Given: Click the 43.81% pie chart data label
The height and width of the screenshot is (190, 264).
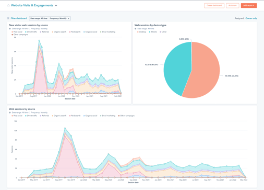Looking at the screenshot, I should coord(151,65).
